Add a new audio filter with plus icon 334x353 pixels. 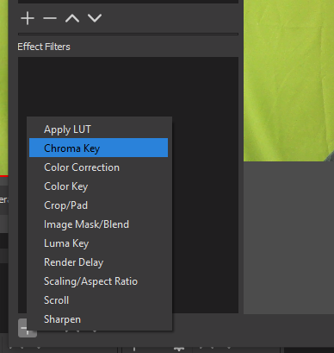(28, 18)
